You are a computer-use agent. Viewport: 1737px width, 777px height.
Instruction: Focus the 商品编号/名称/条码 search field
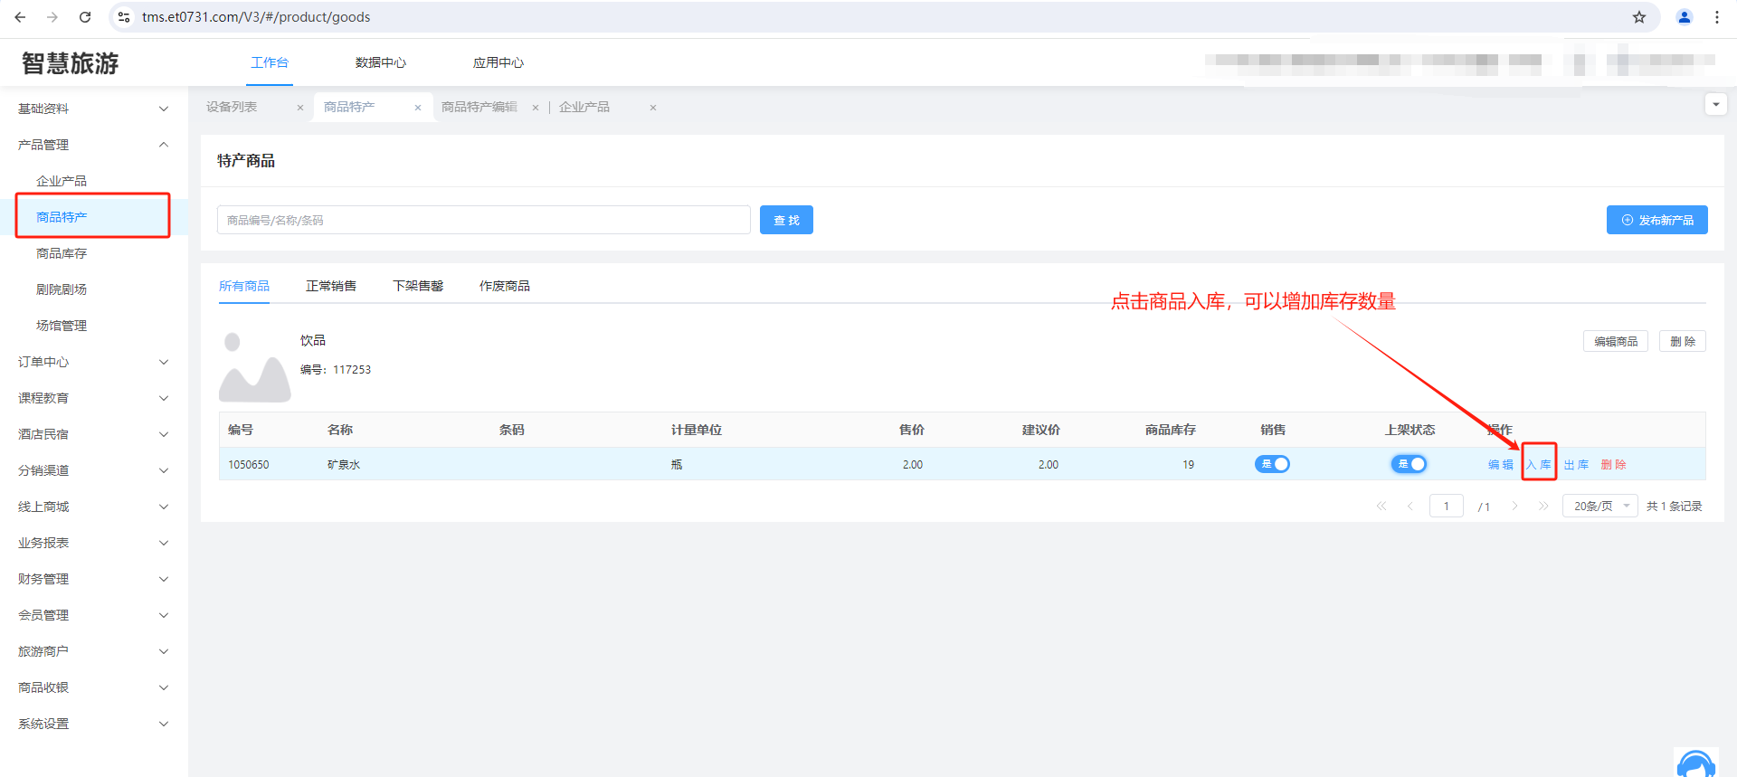tap(483, 220)
